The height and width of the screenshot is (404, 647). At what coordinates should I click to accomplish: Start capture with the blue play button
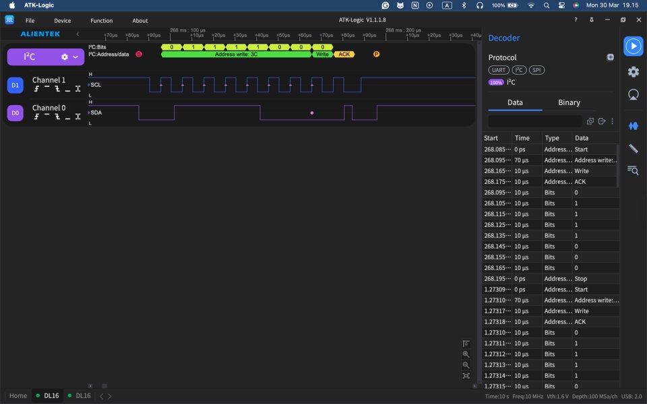click(633, 46)
